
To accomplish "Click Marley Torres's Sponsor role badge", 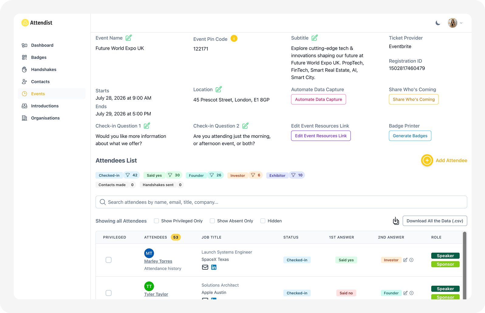I will point(445,264).
